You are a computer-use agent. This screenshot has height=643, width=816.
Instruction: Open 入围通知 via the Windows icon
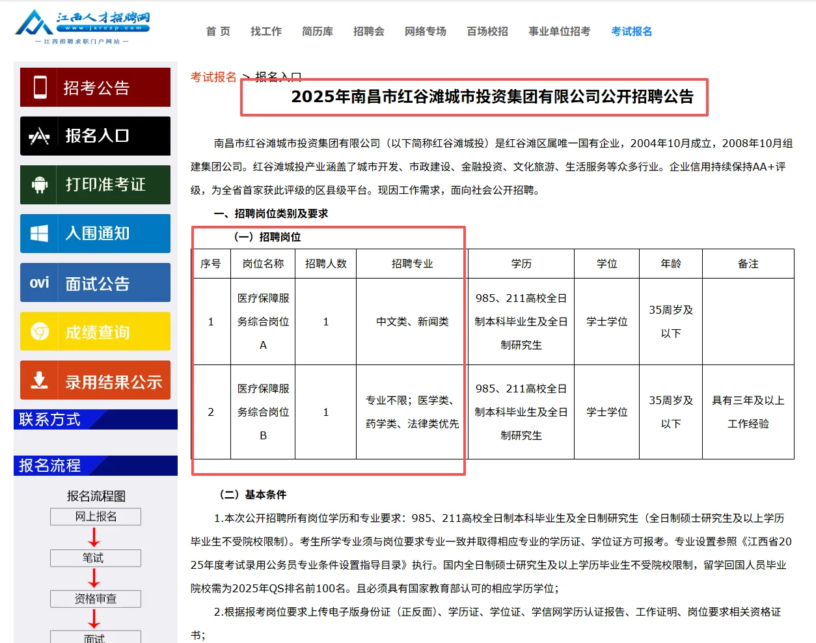click(x=40, y=233)
